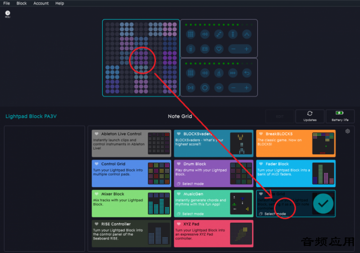Screen dimensions: 360x253
Task: Open the gear settings icon beside the app grid
Action: (x=347, y=131)
